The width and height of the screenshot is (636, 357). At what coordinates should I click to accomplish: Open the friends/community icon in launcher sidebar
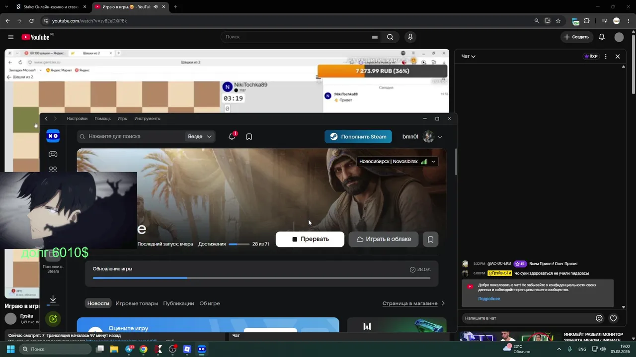(x=53, y=169)
